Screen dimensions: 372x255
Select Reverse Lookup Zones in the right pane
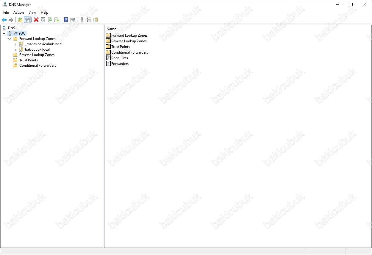coord(129,41)
